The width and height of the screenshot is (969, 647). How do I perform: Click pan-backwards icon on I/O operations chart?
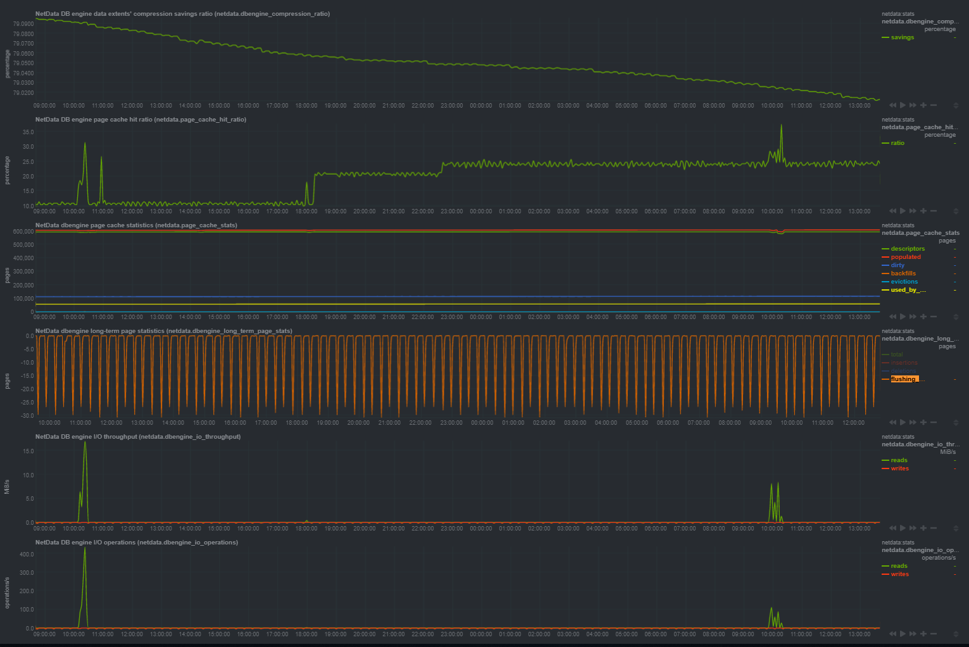[x=892, y=633]
